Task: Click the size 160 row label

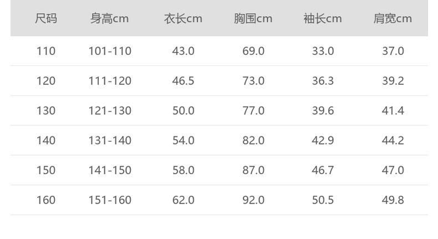Action: [x=46, y=200]
